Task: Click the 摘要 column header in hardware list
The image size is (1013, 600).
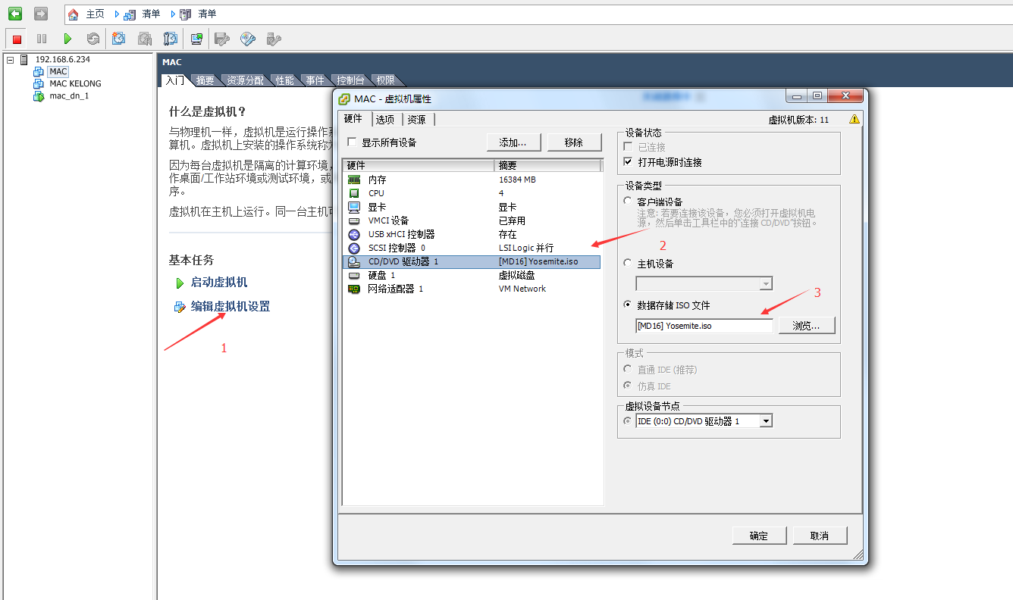Action: pos(547,165)
